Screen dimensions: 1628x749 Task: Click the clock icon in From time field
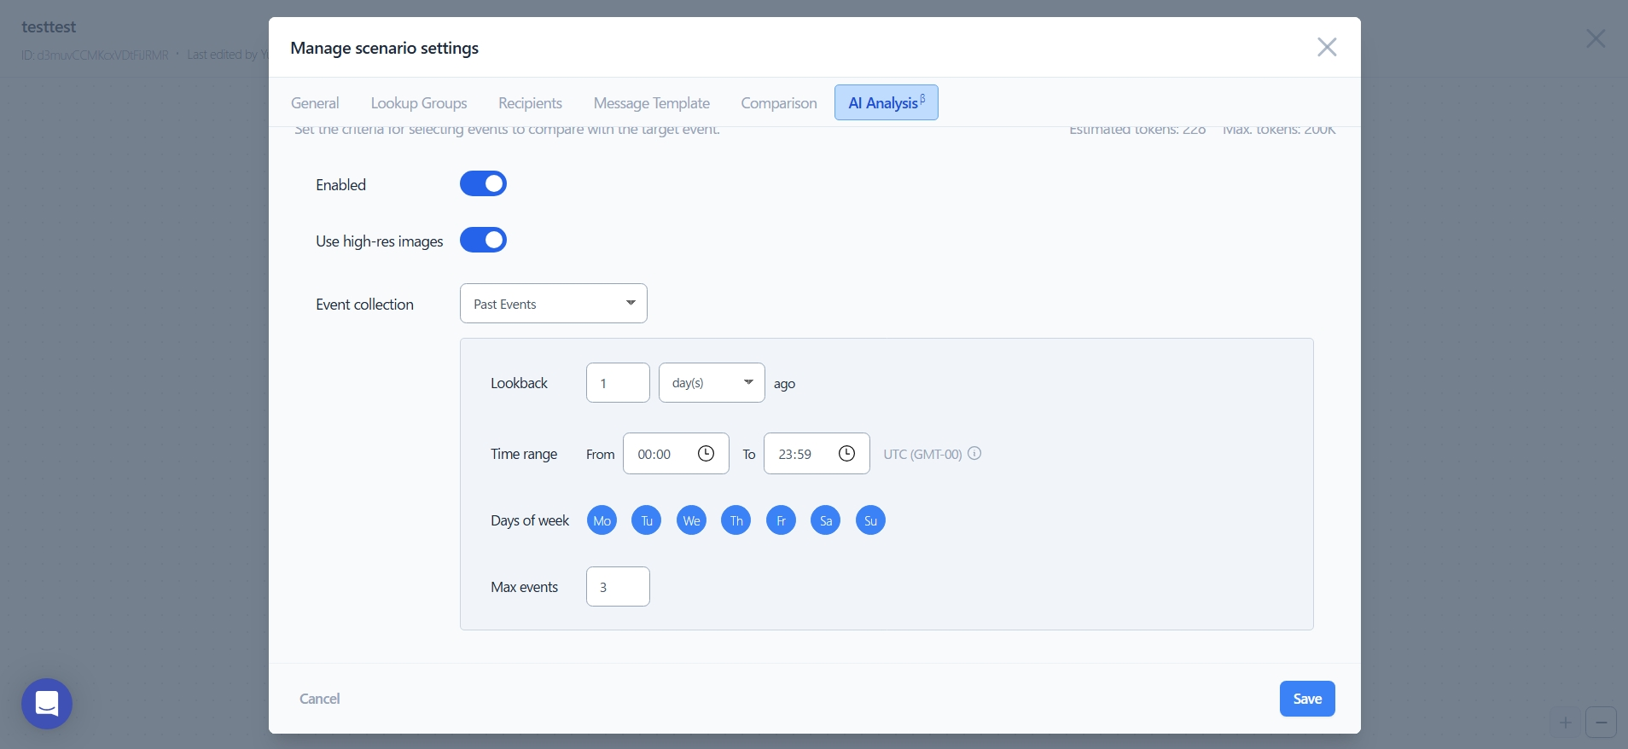(706, 454)
